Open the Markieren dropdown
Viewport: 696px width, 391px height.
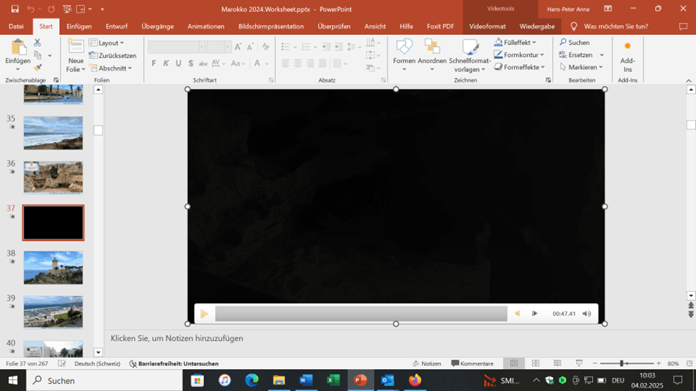(x=581, y=67)
